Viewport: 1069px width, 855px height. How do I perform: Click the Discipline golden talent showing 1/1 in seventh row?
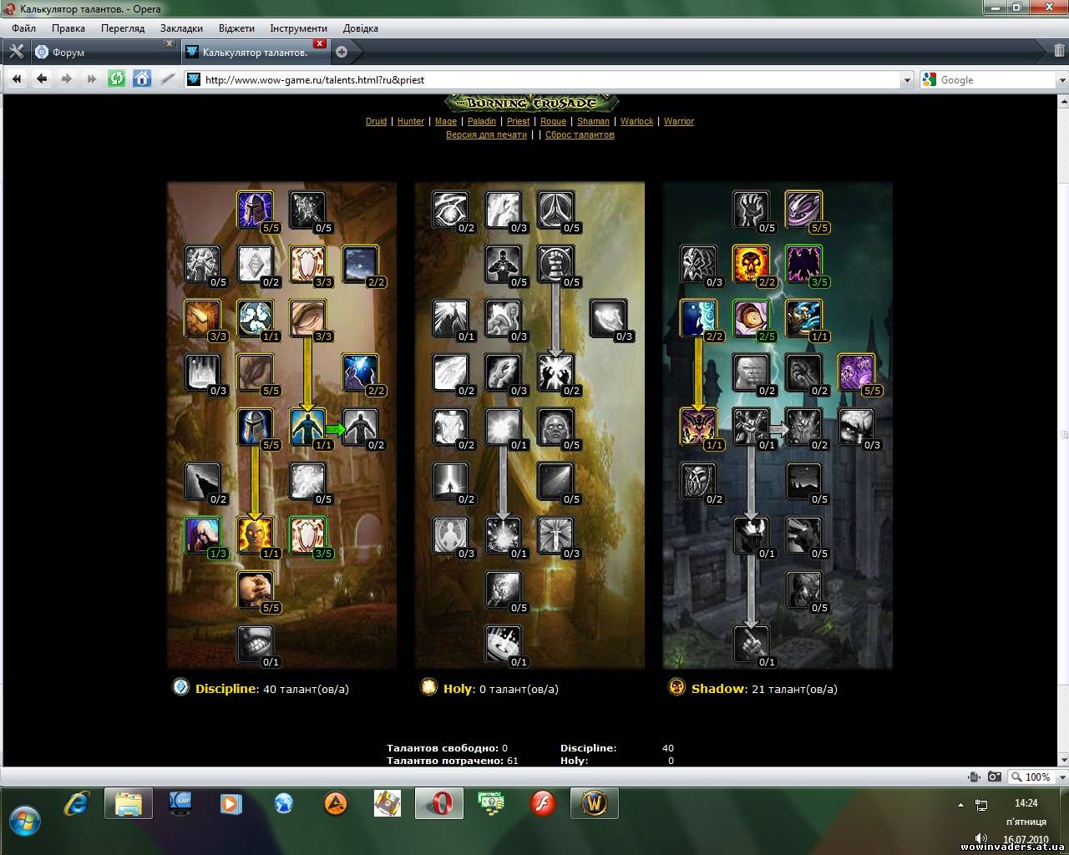point(256,535)
